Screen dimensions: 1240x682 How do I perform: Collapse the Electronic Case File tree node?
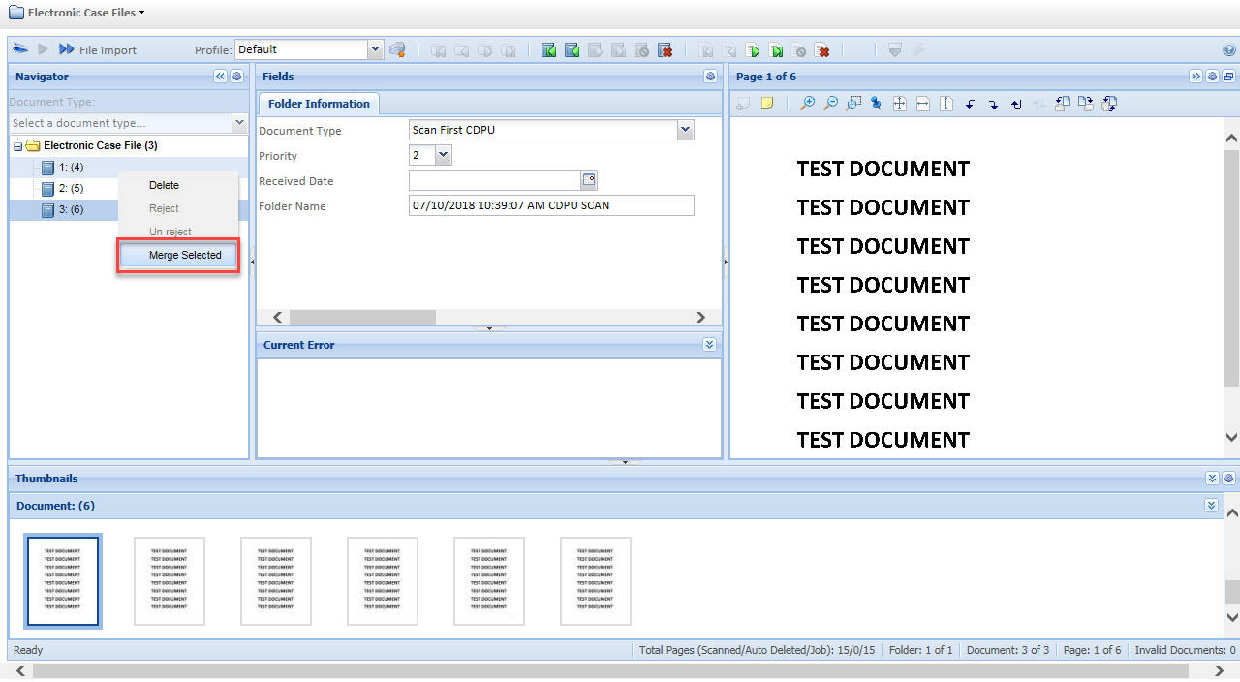click(x=18, y=146)
